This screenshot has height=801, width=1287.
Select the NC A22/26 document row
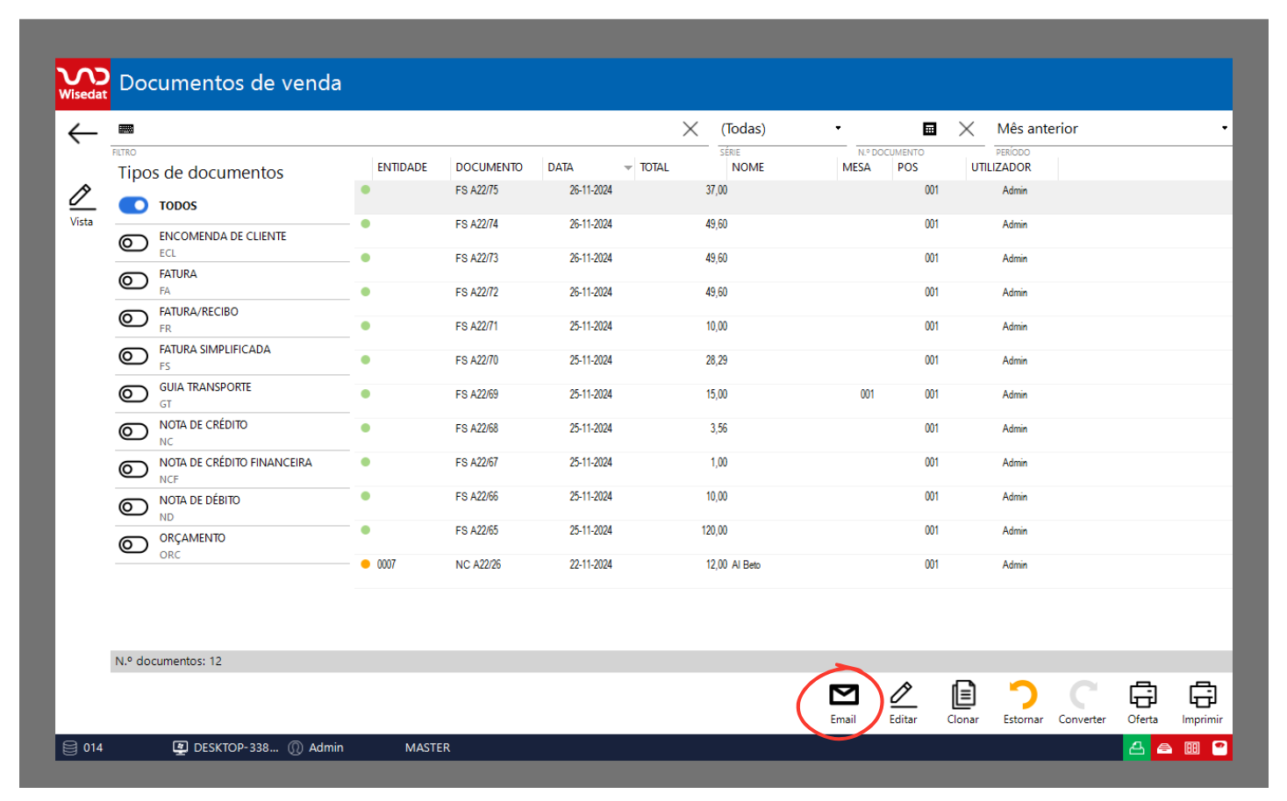[478, 565]
